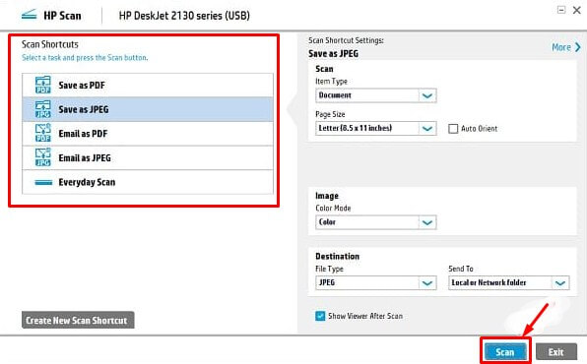Click the HP DeskJet 2130 series title
The height and width of the screenshot is (364, 587).
(184, 16)
